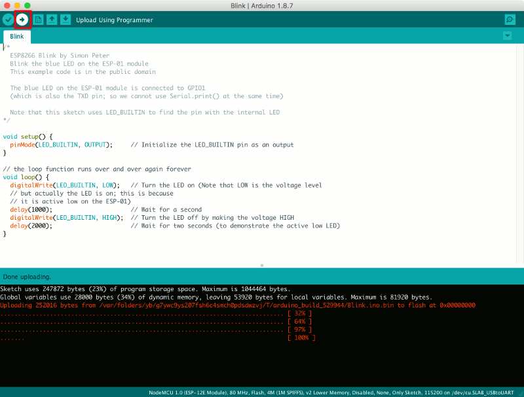524x397 pixels.
Task: Click the green zoom window button
Action: (28, 6)
